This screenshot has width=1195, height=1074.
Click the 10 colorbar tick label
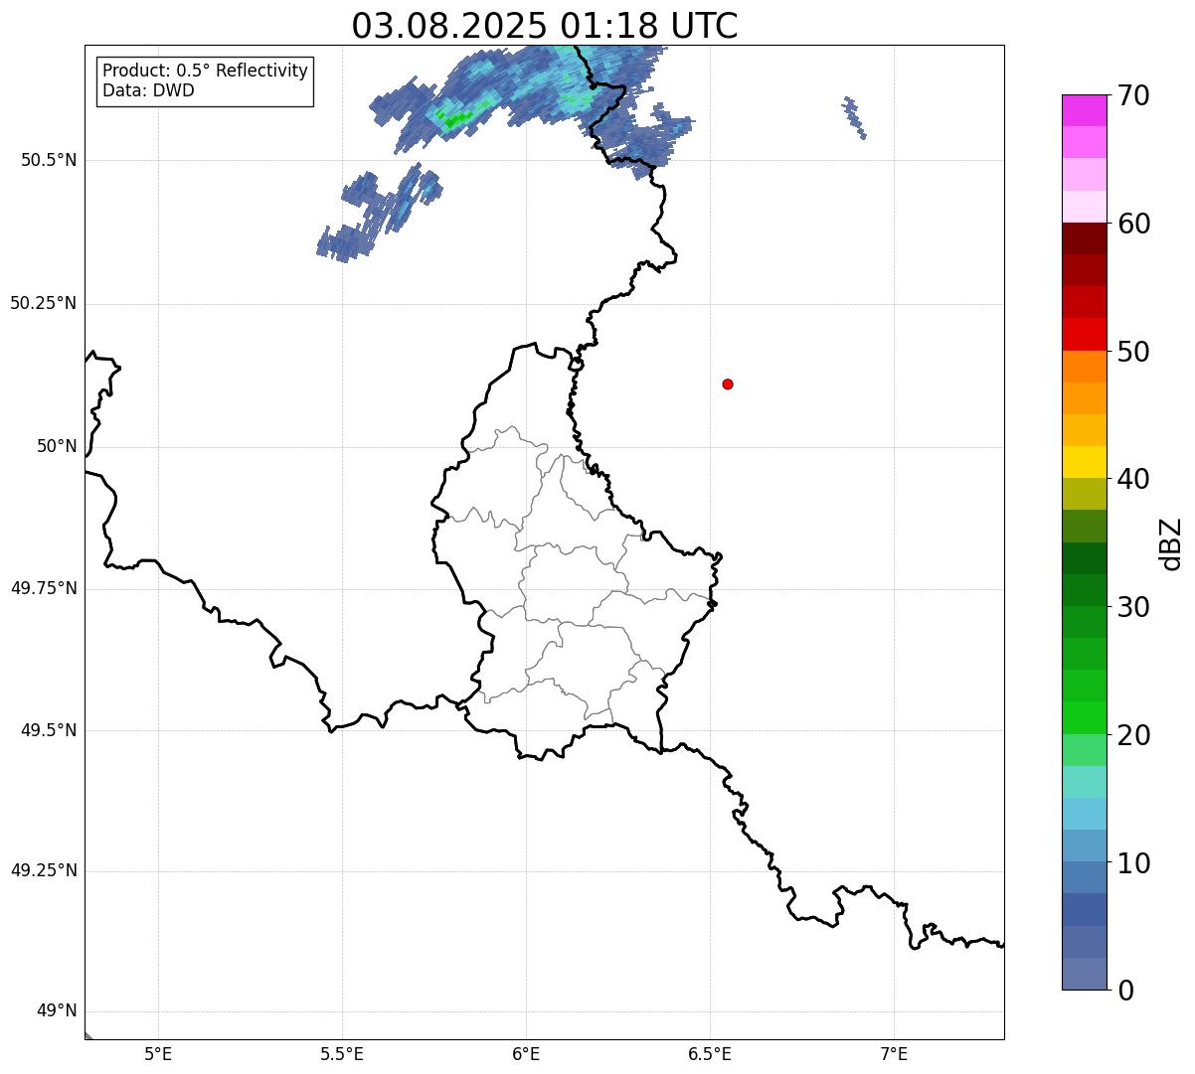point(1133,863)
